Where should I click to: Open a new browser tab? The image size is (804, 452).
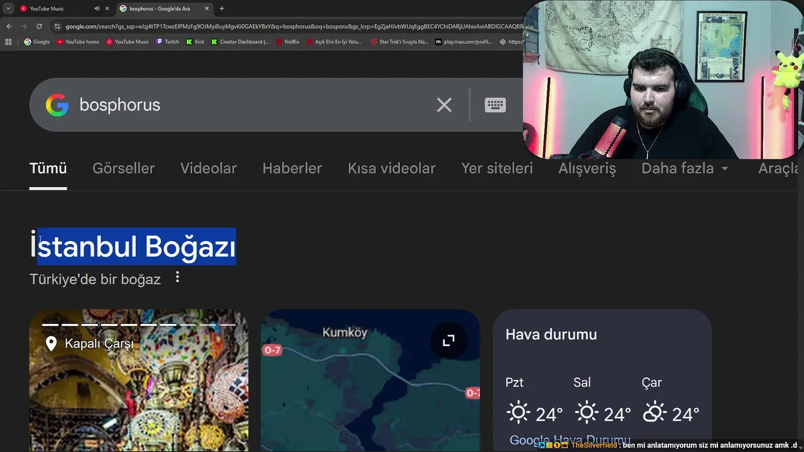click(x=222, y=9)
